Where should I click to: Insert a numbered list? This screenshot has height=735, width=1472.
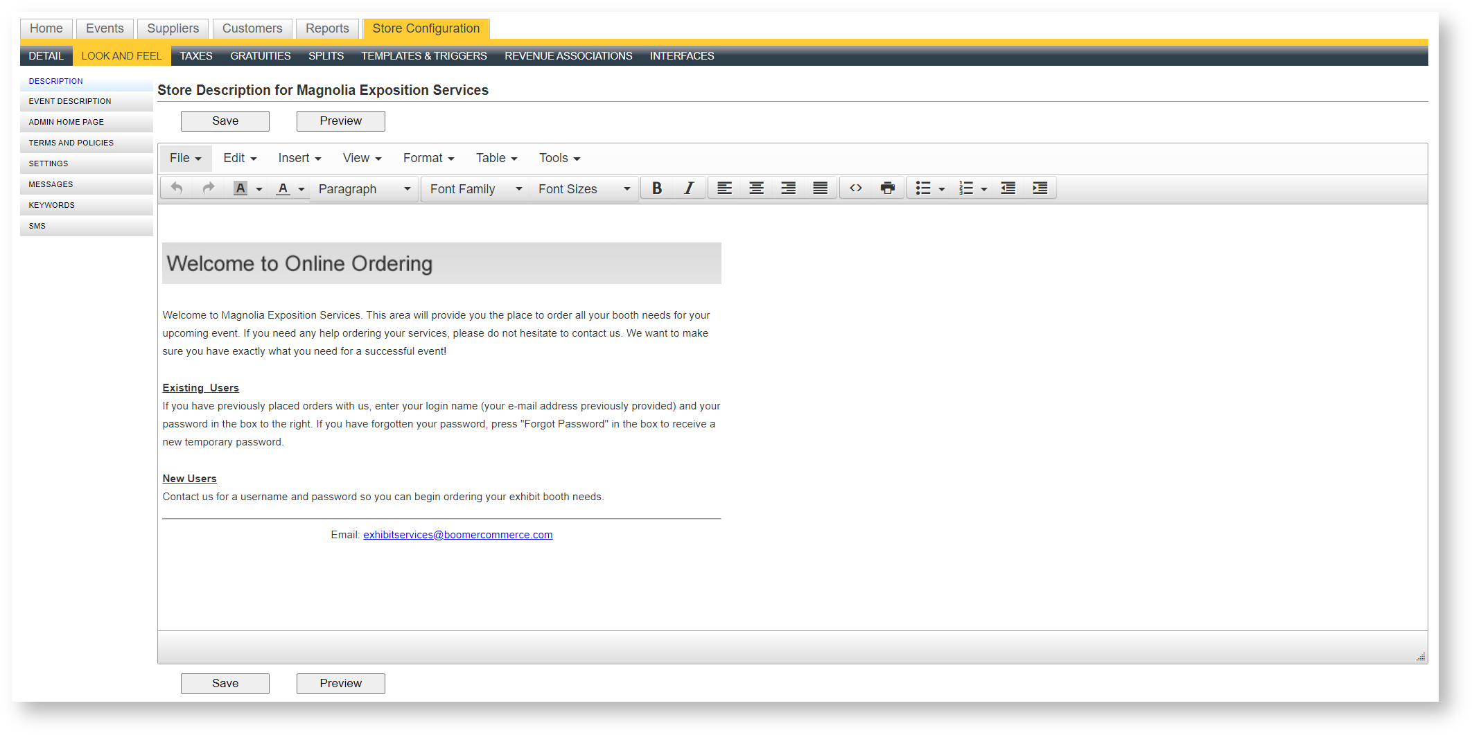tap(965, 188)
